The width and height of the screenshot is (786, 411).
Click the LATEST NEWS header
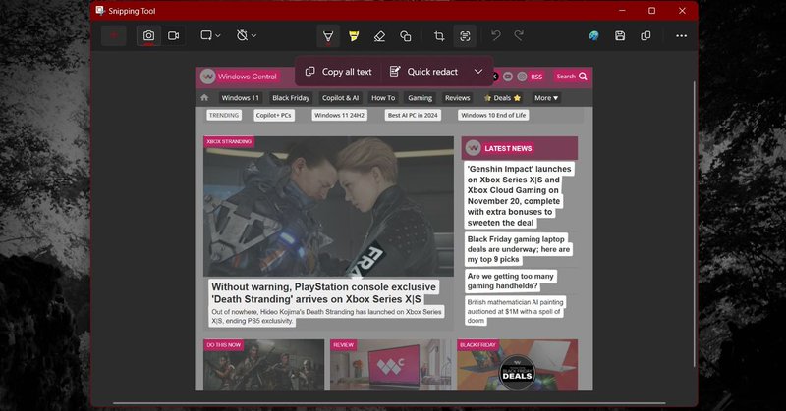[520, 148]
